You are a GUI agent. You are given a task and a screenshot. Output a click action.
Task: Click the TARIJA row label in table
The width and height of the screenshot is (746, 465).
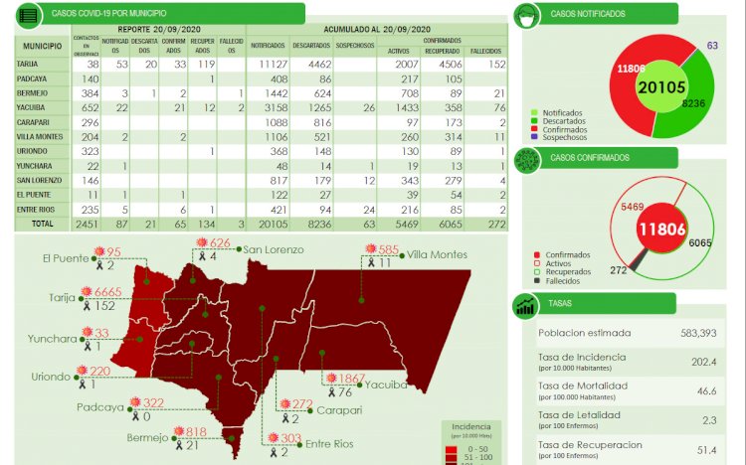[x=27, y=64]
